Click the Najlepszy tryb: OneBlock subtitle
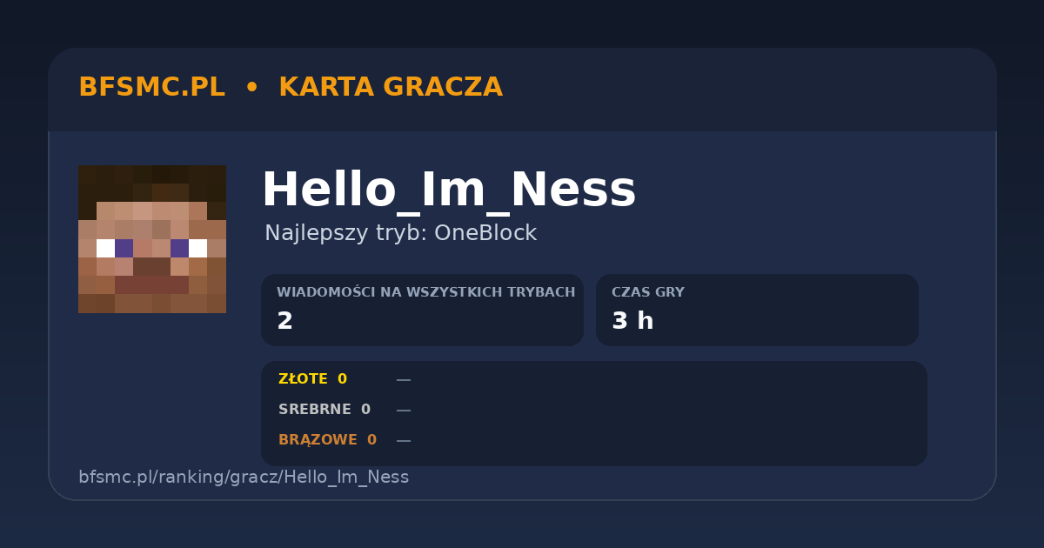The width and height of the screenshot is (1044, 548). (401, 233)
